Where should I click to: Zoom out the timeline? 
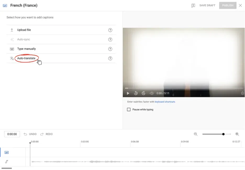[x=196, y=134]
